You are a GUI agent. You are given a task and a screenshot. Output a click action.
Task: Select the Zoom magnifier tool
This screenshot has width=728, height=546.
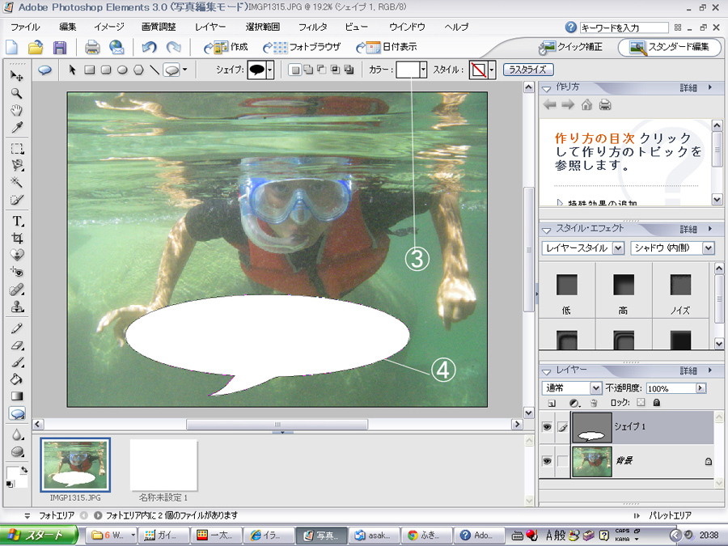[16, 93]
